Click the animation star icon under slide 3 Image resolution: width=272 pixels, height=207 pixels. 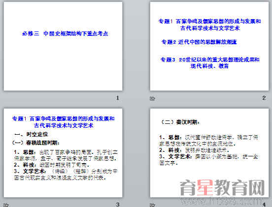pyautogui.click(x=5, y=205)
